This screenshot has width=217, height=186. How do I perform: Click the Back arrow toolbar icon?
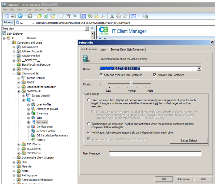click(20, 16)
